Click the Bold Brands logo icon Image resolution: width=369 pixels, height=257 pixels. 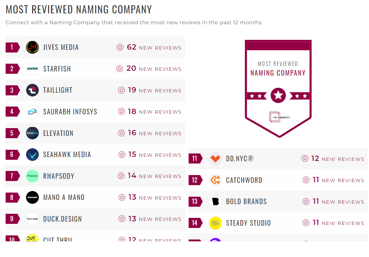tap(215, 202)
